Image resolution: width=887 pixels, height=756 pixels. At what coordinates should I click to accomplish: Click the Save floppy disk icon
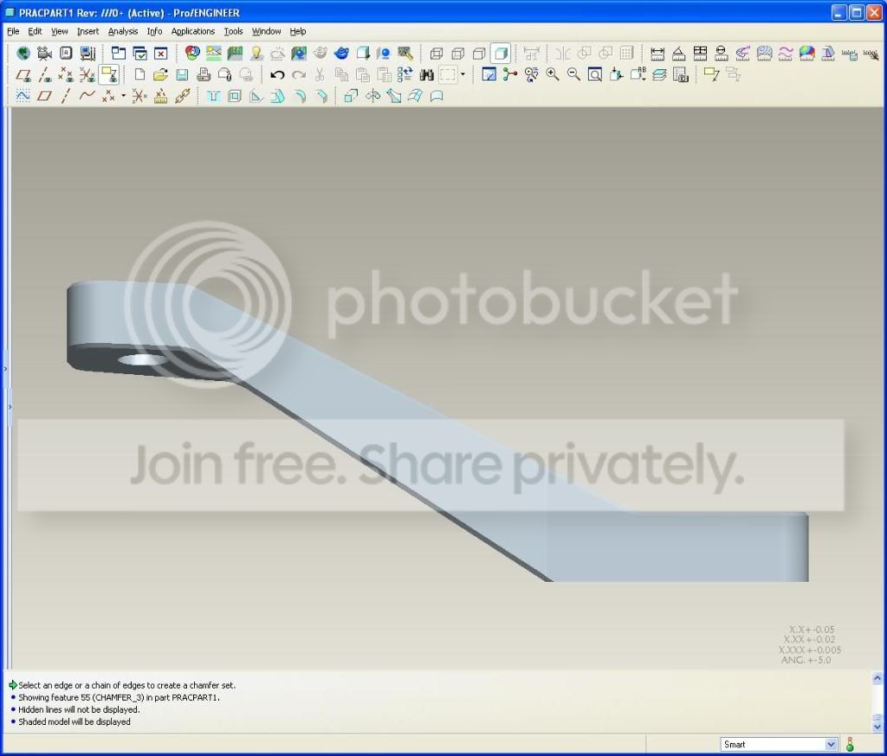click(x=182, y=74)
